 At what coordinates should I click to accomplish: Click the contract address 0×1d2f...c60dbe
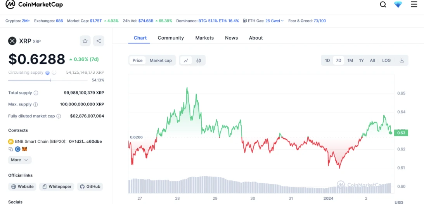[x=85, y=141]
